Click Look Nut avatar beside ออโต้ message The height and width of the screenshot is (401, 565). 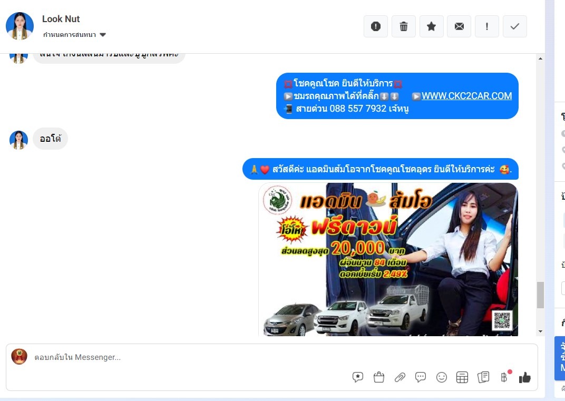pyautogui.click(x=19, y=140)
